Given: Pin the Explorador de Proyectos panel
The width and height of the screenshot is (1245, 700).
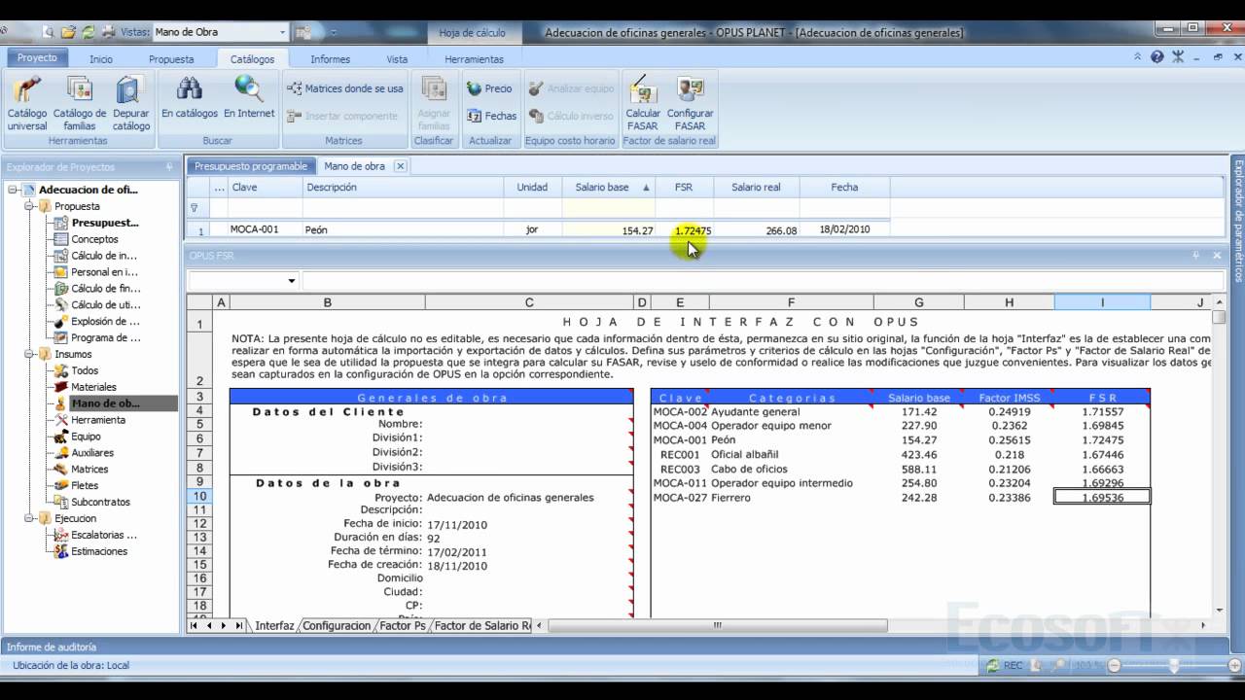Looking at the screenshot, I should tap(170, 167).
